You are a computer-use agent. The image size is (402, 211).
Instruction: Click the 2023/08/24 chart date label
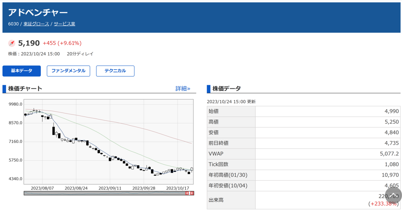(x=76, y=188)
